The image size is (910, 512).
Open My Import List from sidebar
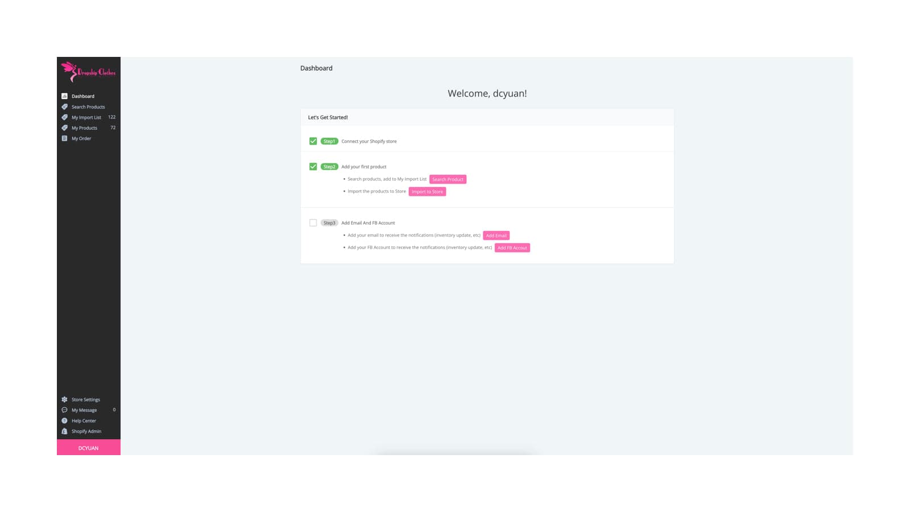86,117
